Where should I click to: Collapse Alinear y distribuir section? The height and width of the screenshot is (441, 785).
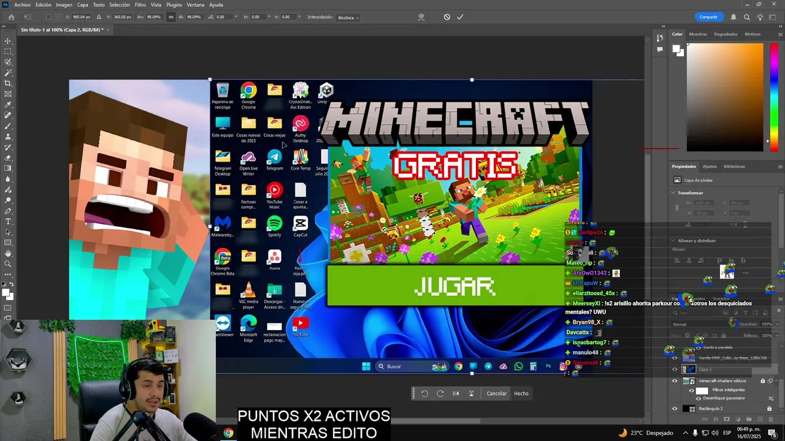pos(673,241)
